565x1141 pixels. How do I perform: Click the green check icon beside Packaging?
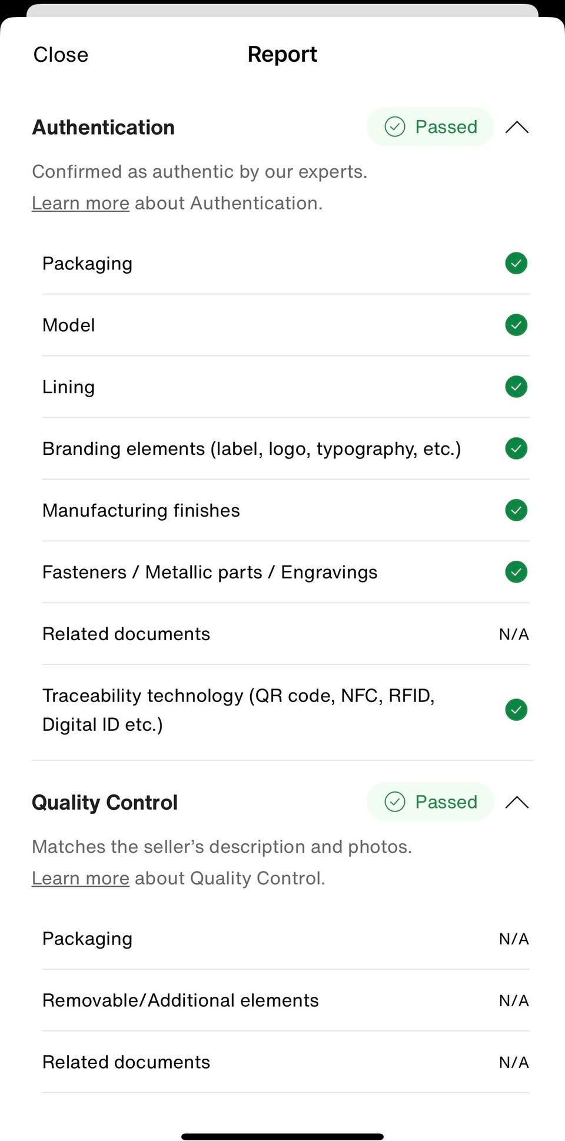pyautogui.click(x=516, y=263)
